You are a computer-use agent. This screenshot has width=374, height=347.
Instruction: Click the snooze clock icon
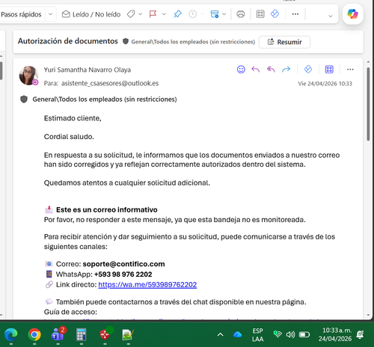click(x=192, y=14)
